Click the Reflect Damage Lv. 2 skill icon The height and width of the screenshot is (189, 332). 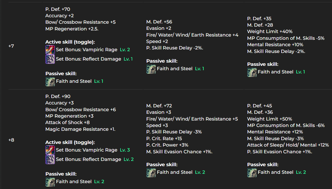[x=50, y=159]
